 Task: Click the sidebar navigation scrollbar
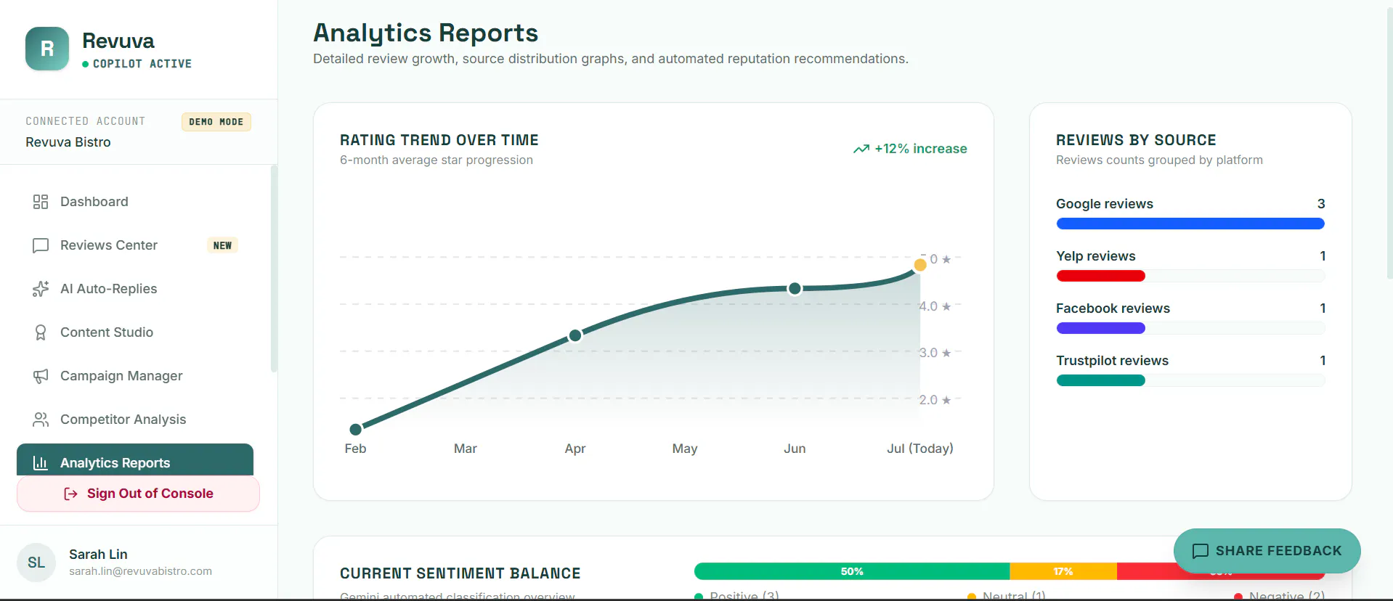tap(274, 269)
